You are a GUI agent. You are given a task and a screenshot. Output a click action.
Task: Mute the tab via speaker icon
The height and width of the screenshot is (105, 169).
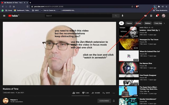pyautogui.click(x=25, y=3)
